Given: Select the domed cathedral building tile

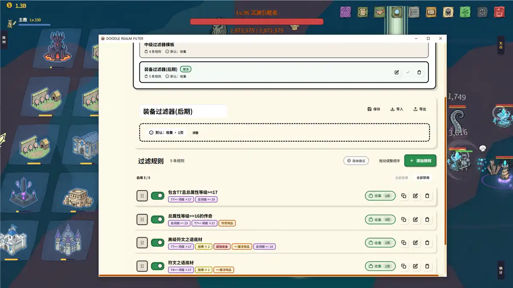Looking at the screenshot, I should 67,240.
